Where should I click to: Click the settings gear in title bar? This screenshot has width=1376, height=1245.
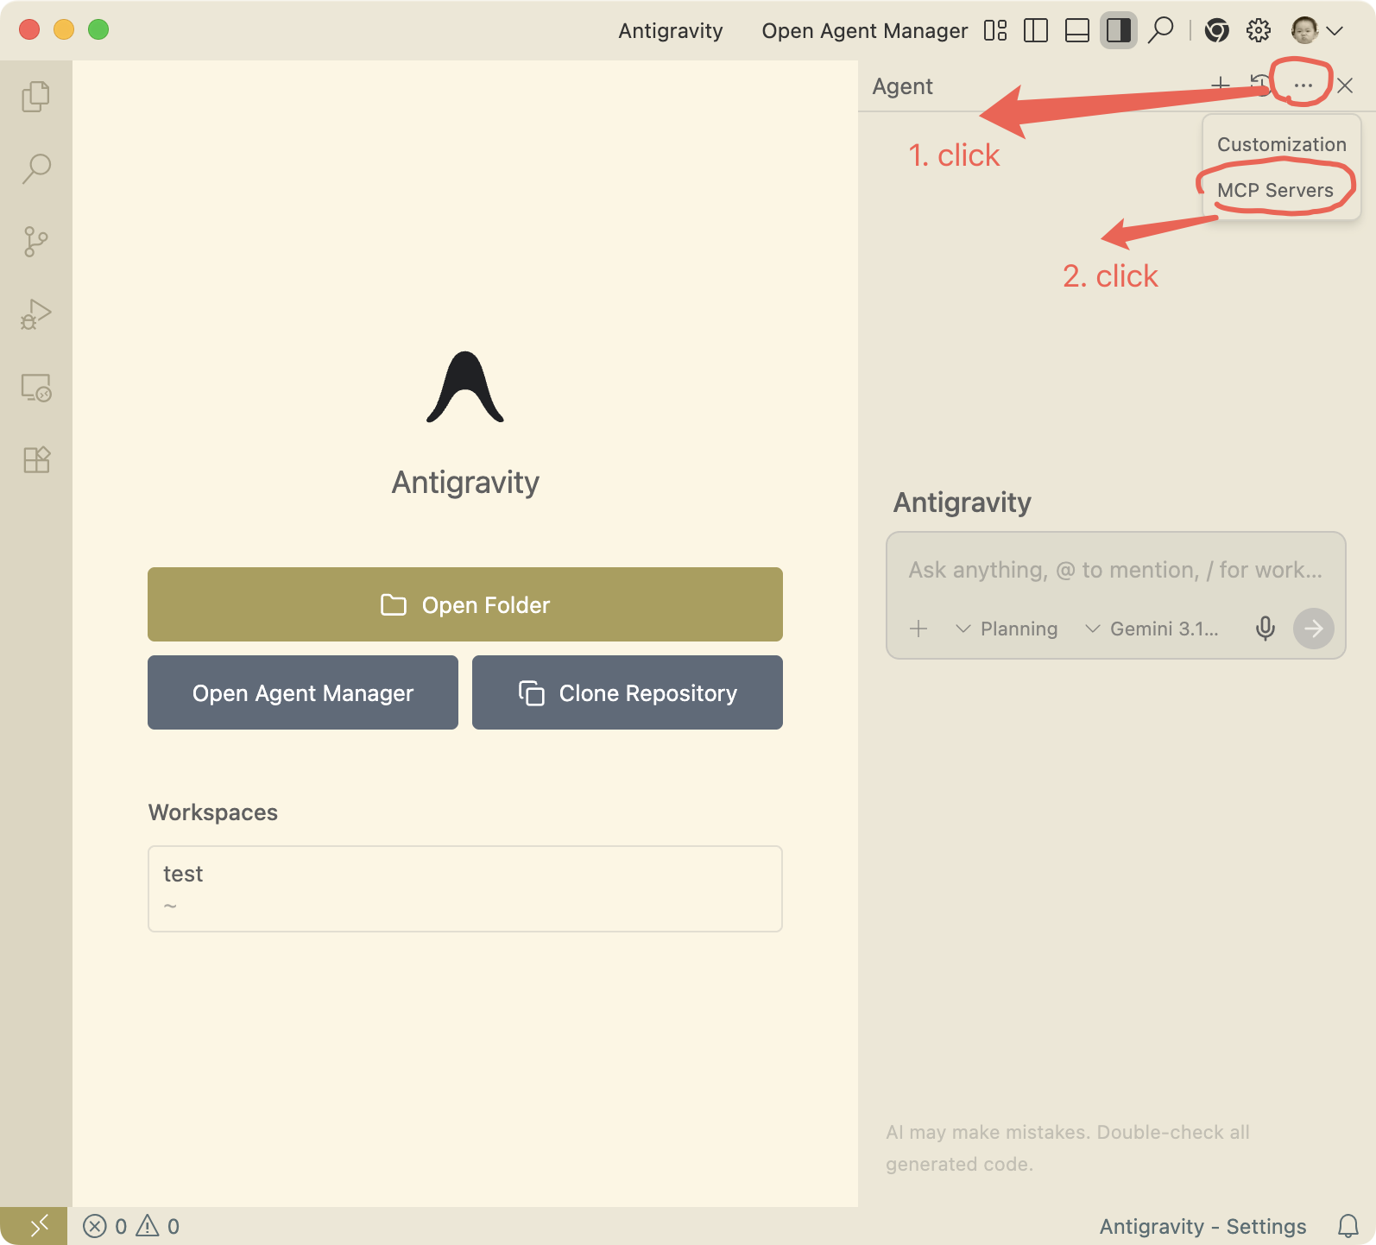point(1258,31)
